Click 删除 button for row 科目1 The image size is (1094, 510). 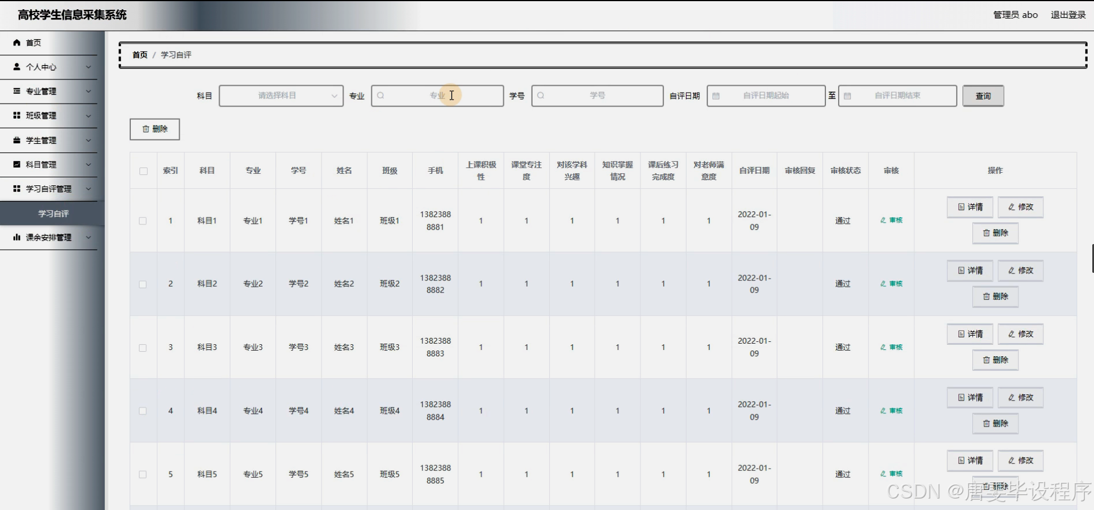coord(995,233)
